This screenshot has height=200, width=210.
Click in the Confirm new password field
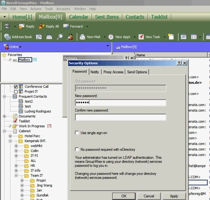(x=120, y=117)
